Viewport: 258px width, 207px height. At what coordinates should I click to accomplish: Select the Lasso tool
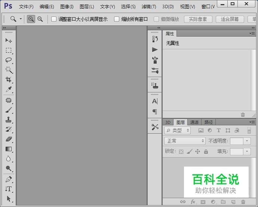click(9, 60)
